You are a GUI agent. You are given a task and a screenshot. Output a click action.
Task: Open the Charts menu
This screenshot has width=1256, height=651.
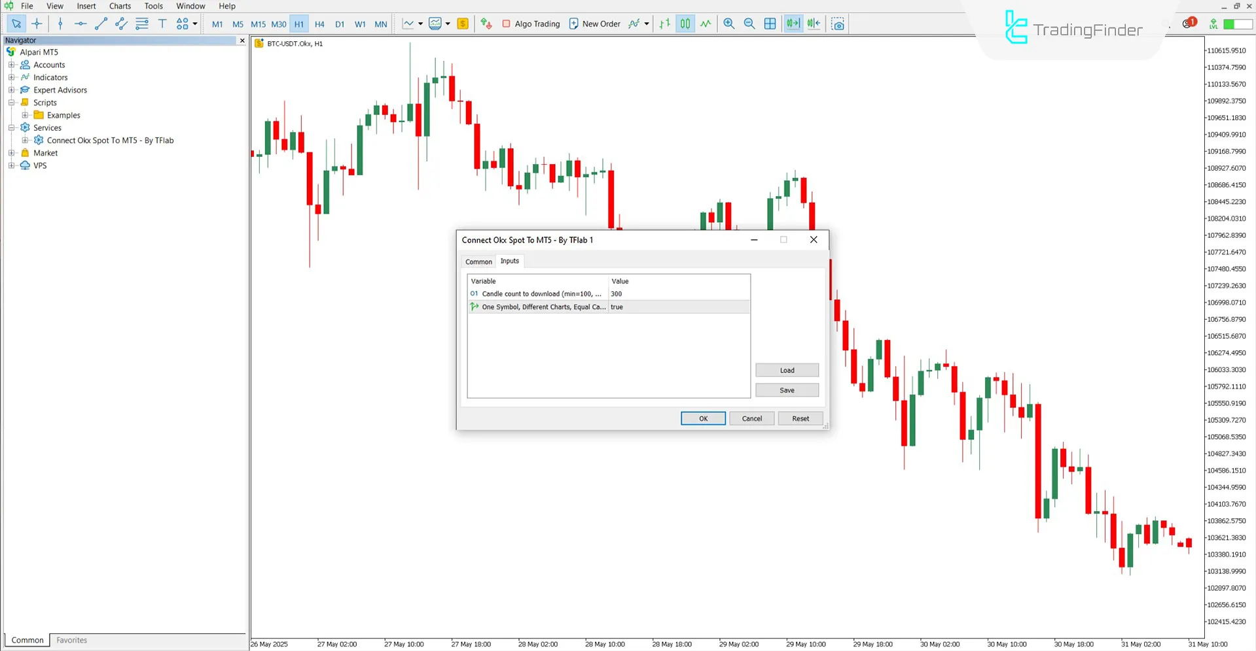119,6
